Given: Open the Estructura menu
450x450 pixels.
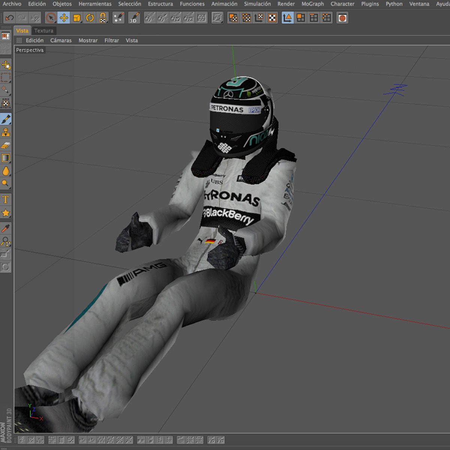Looking at the screenshot, I should 160,4.
